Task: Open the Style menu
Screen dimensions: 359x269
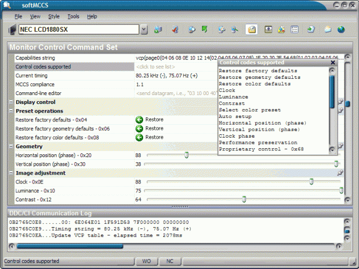Action: coord(54,16)
